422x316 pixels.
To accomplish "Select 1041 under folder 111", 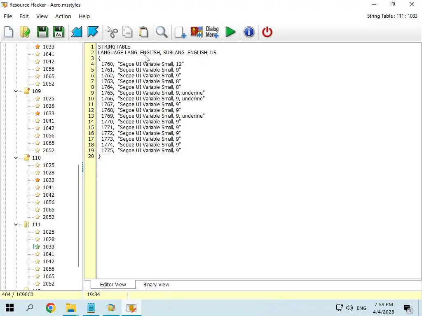I will click(x=49, y=254).
